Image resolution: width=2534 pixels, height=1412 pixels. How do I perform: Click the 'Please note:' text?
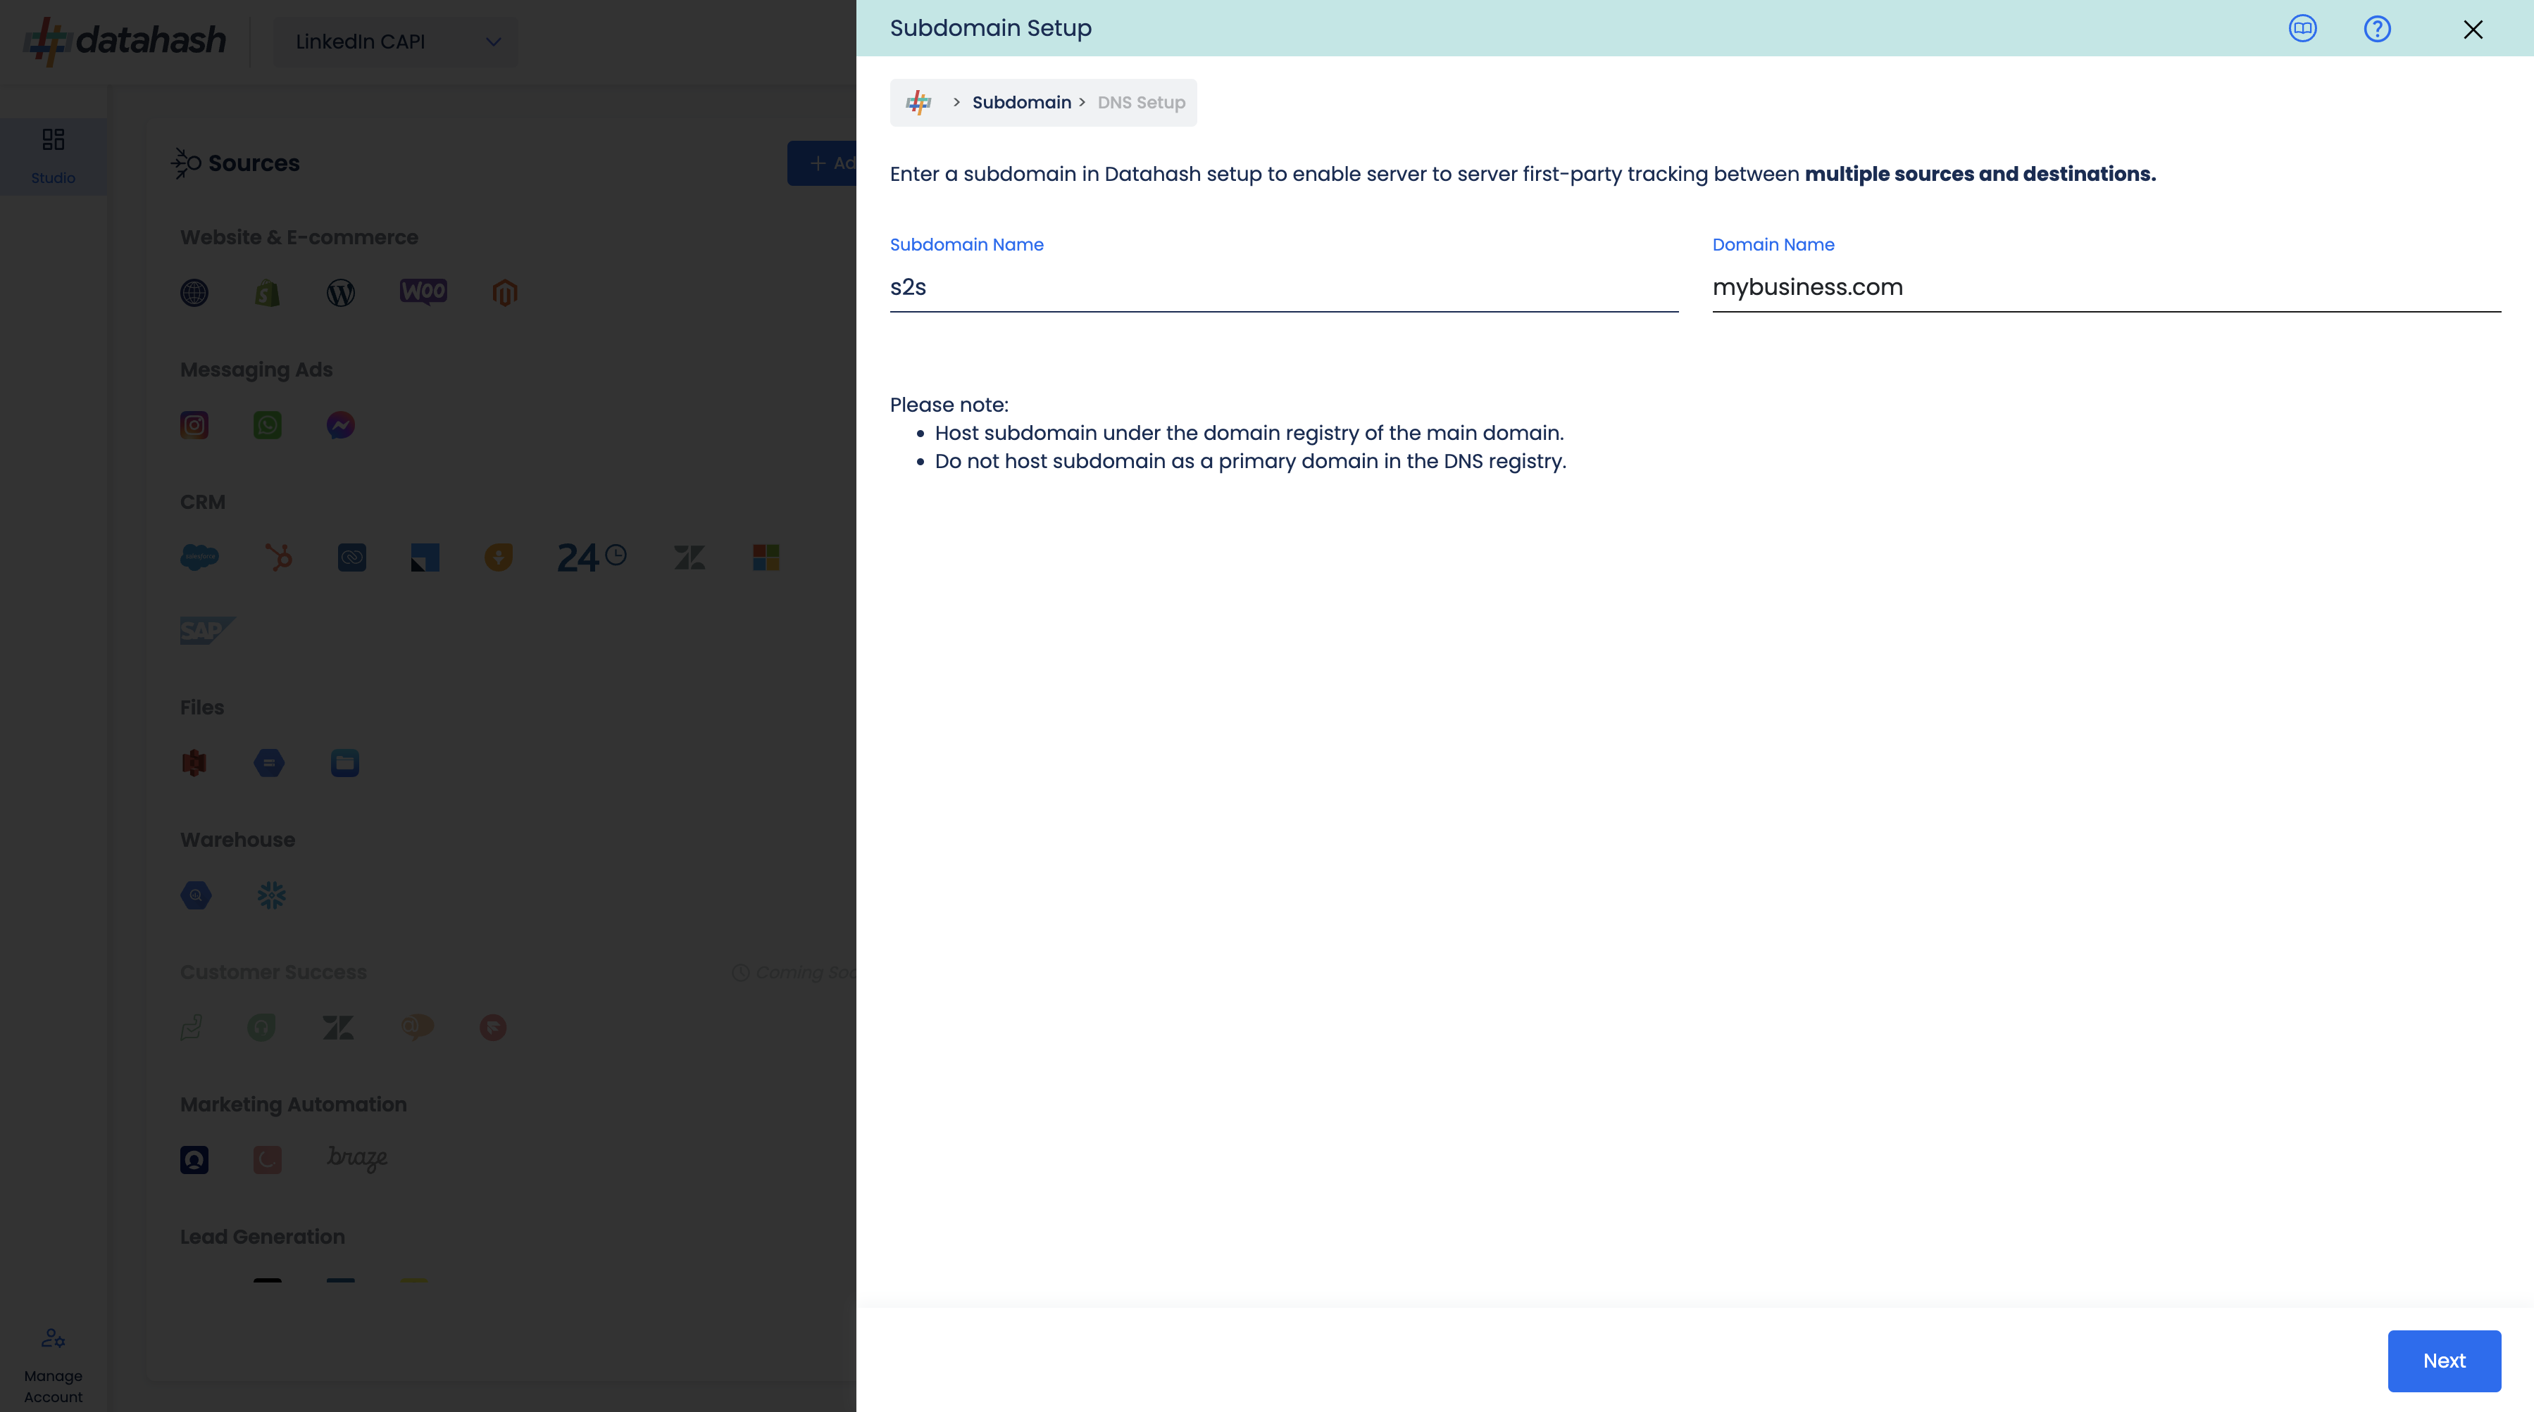coord(948,404)
